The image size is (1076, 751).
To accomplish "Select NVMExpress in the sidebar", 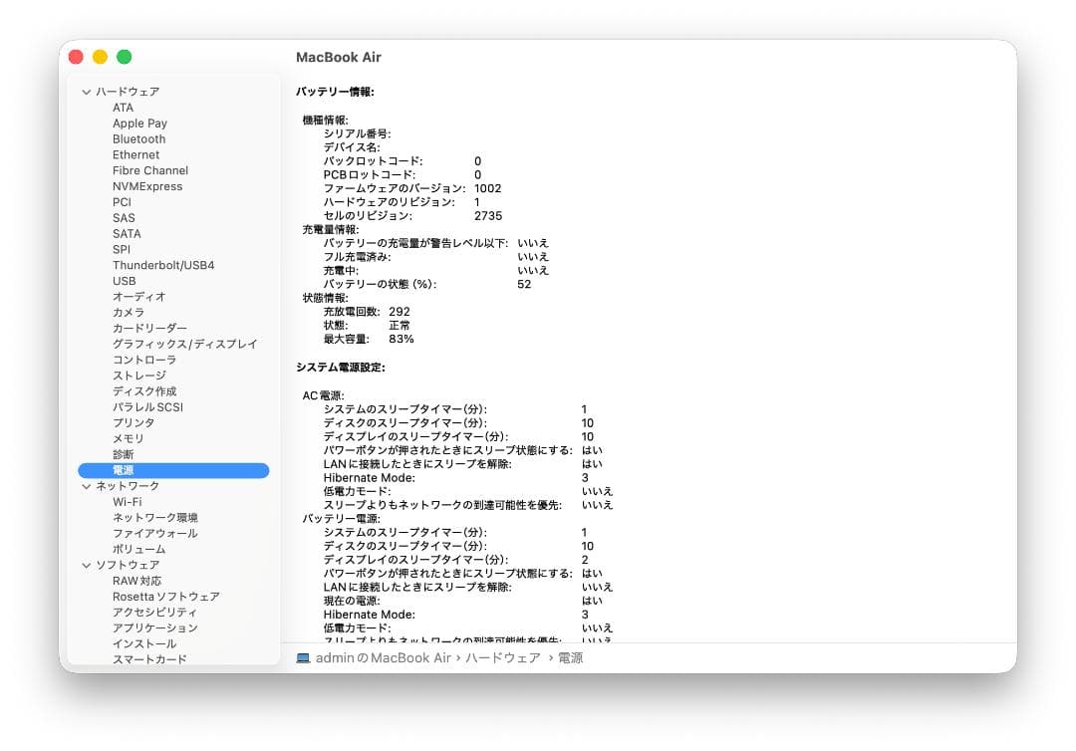I will click(x=147, y=186).
